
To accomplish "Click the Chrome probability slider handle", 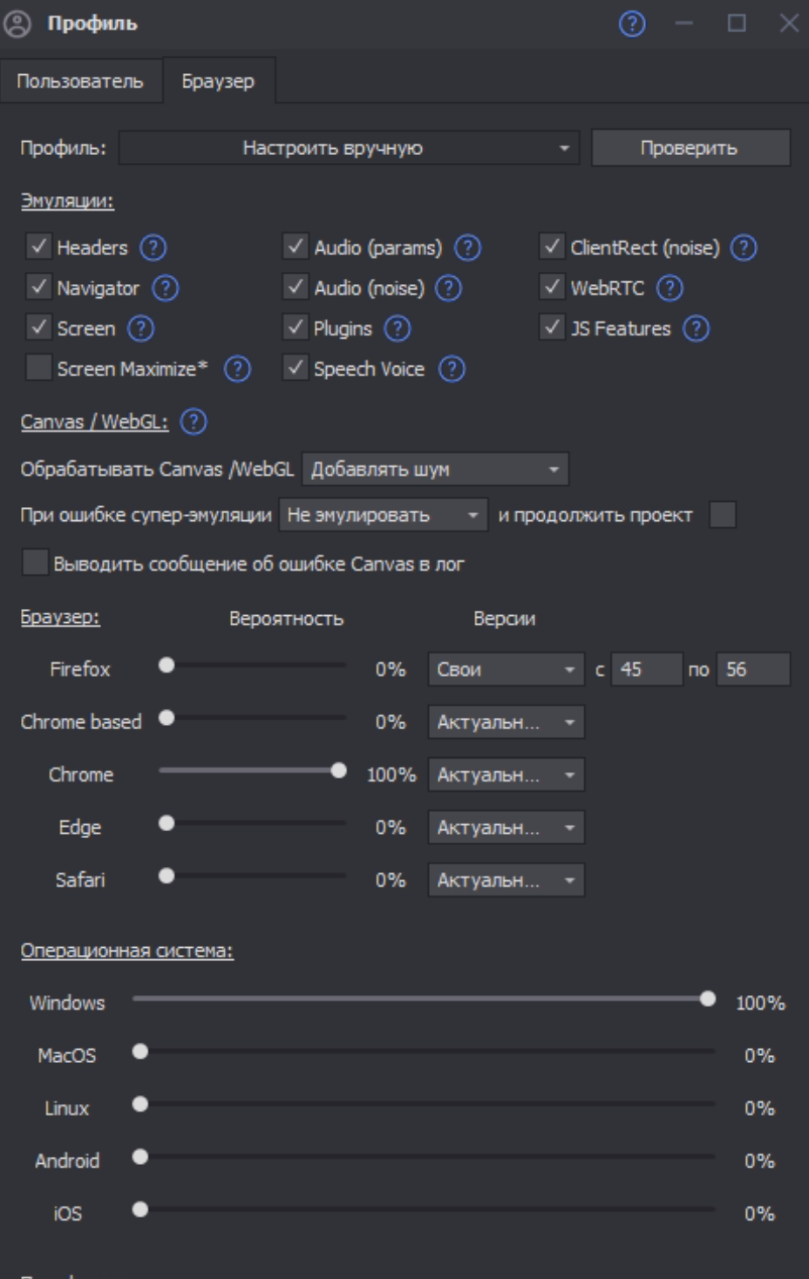I will [338, 771].
